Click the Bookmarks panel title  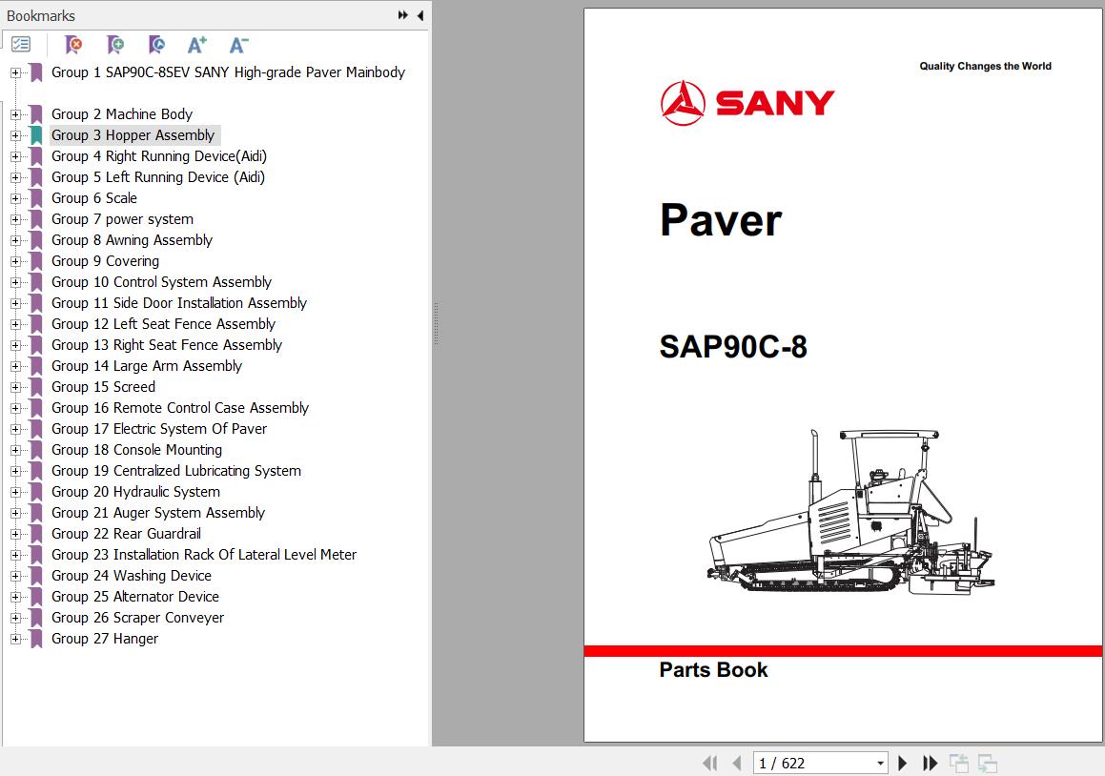(x=41, y=15)
